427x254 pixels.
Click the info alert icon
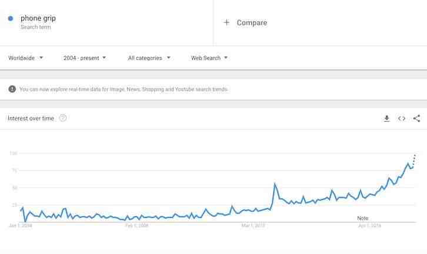(12, 89)
